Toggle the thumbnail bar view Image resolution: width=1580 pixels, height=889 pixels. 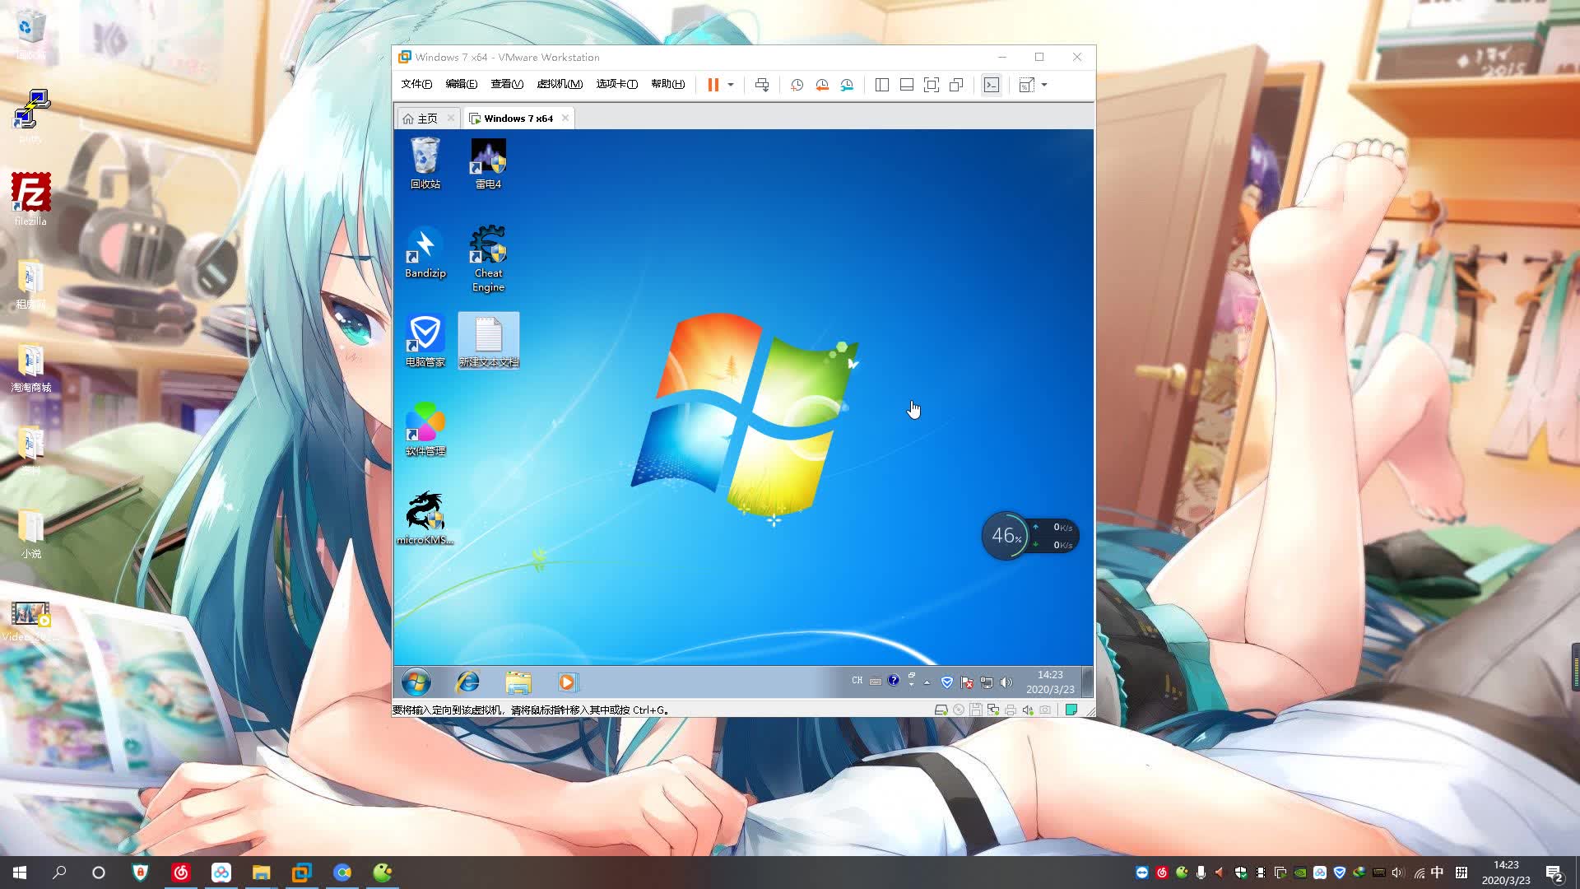pos(906,85)
